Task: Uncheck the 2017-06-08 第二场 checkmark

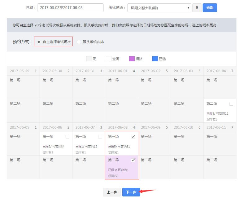Action: (133, 160)
